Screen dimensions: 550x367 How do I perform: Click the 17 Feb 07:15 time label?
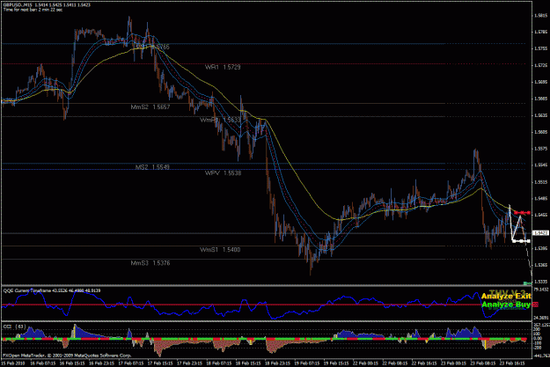click(x=131, y=363)
